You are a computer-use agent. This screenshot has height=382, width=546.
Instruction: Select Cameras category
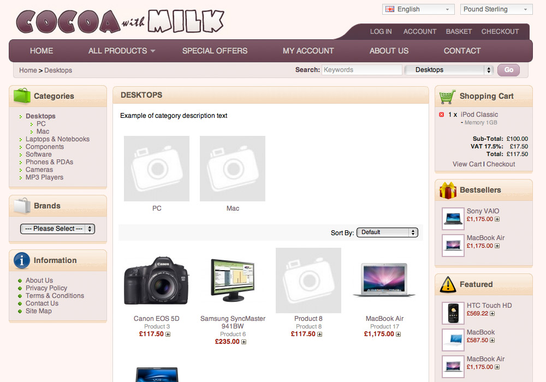(x=39, y=170)
